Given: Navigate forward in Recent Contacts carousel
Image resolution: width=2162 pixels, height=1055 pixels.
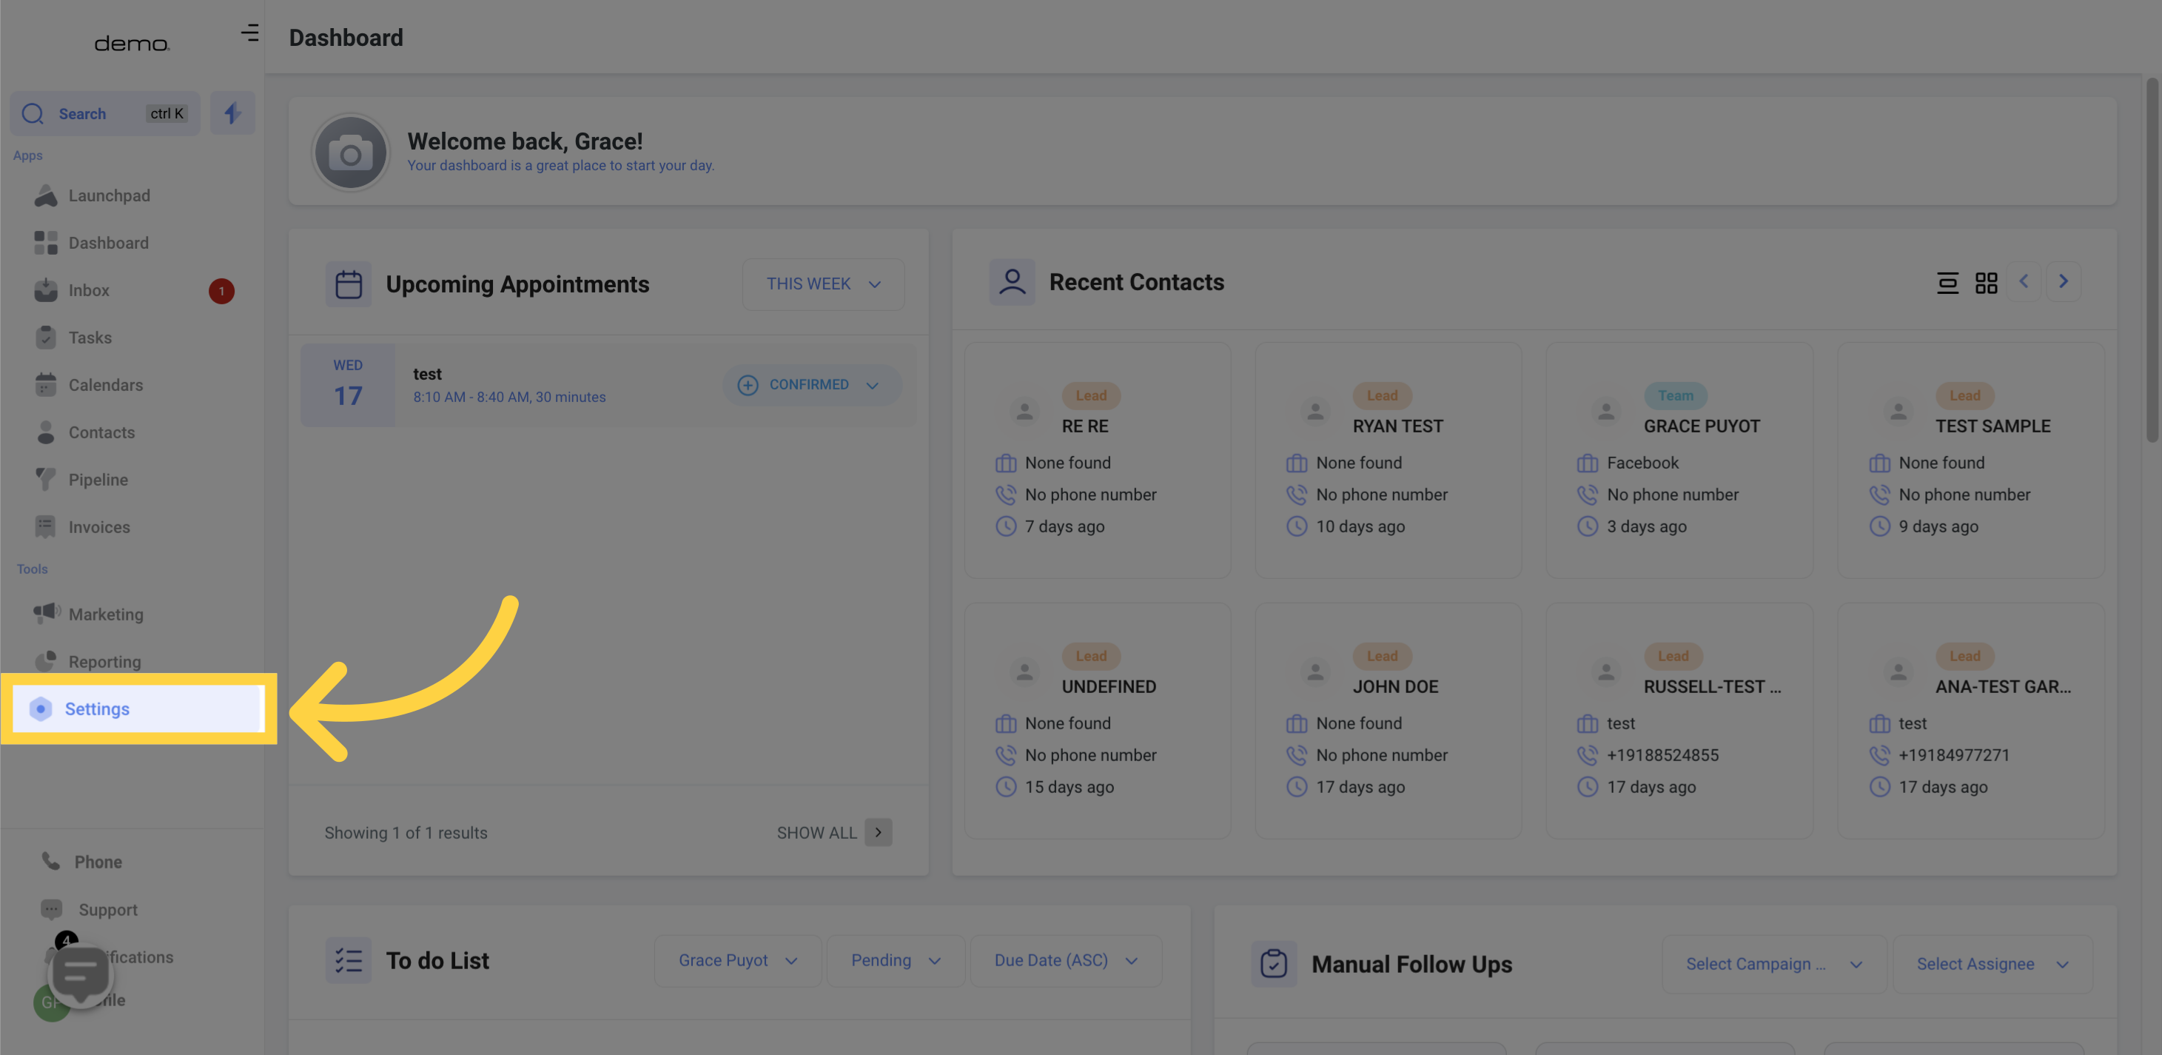Looking at the screenshot, I should (x=2064, y=283).
